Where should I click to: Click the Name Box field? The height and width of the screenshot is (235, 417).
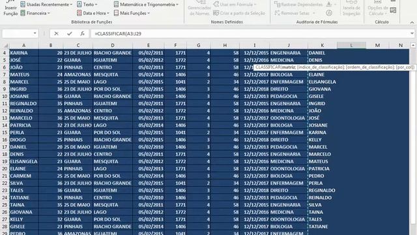coord(18,33)
